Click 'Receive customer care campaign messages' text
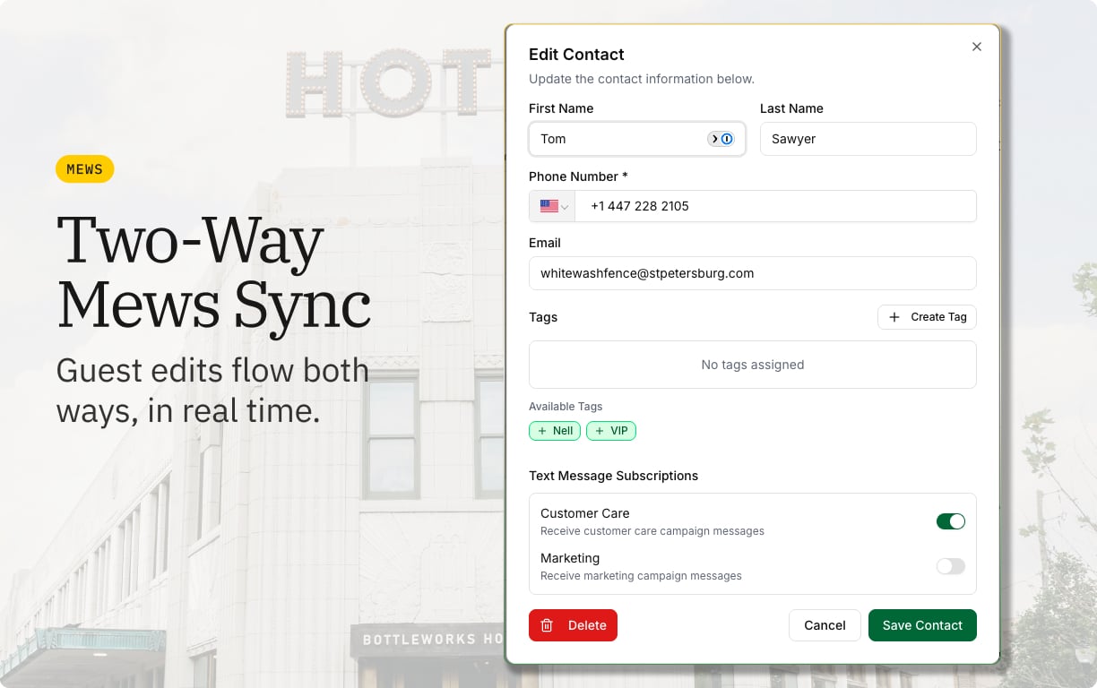 tap(652, 531)
